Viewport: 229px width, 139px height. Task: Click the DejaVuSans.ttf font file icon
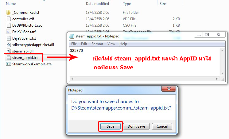9,32
